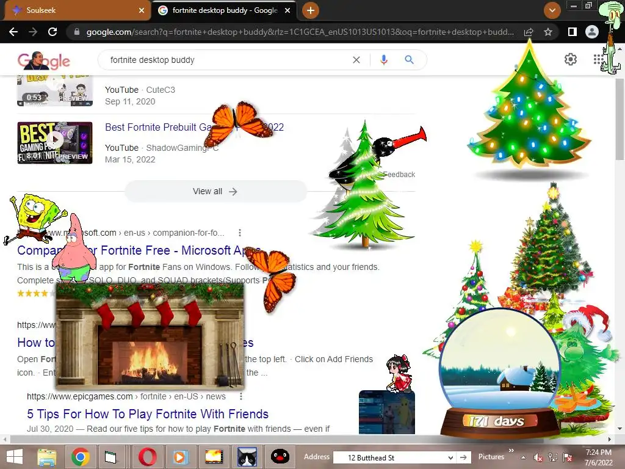Click inside the Google search box
625x469 pixels.
point(227,60)
